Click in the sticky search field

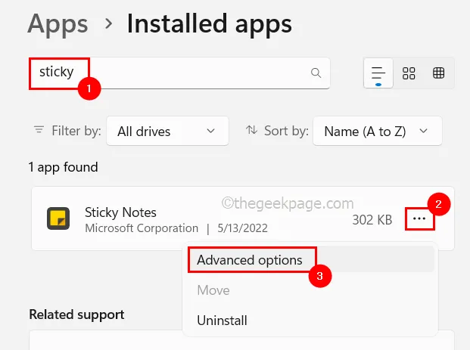[179, 73]
